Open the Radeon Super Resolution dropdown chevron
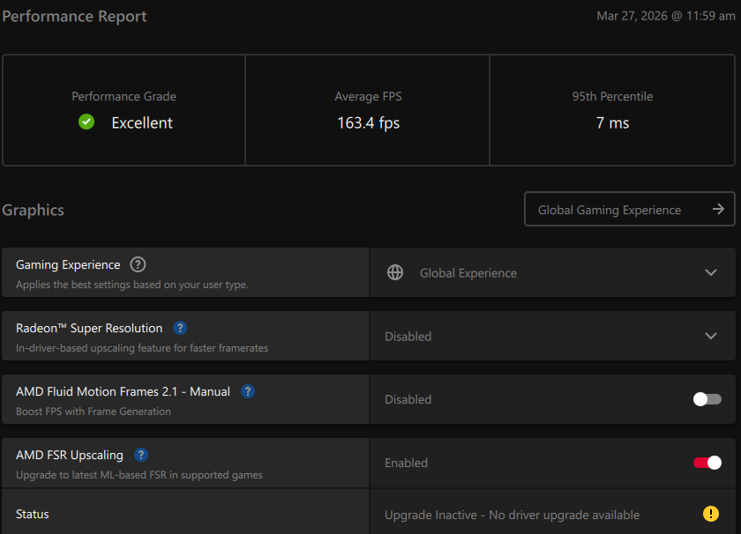 click(x=711, y=336)
